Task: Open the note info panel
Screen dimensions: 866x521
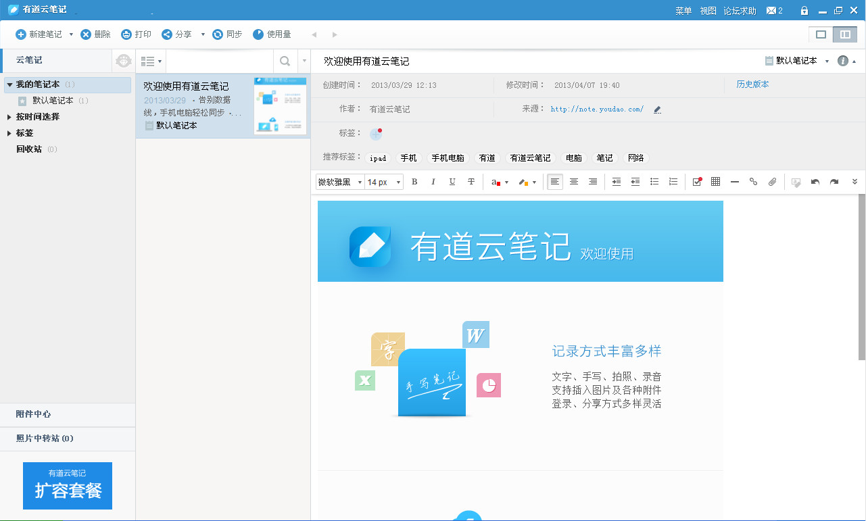Action: click(x=842, y=60)
